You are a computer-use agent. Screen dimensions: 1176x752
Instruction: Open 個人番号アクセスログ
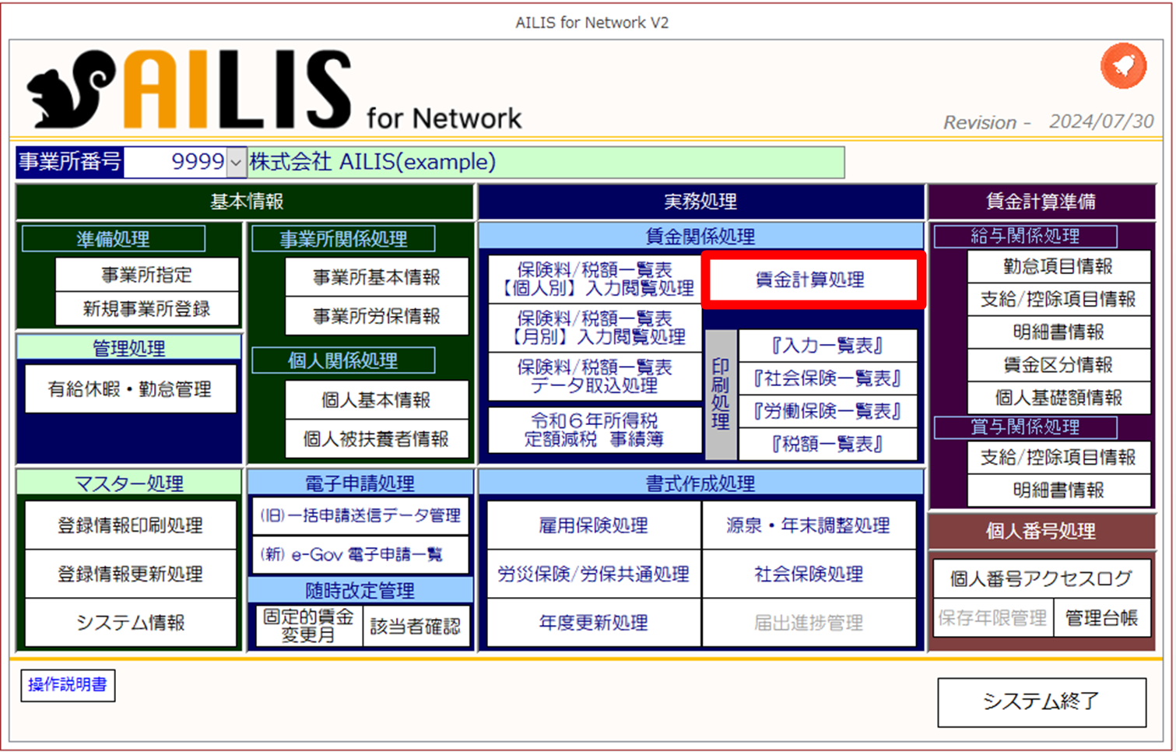pyautogui.click(x=1041, y=578)
